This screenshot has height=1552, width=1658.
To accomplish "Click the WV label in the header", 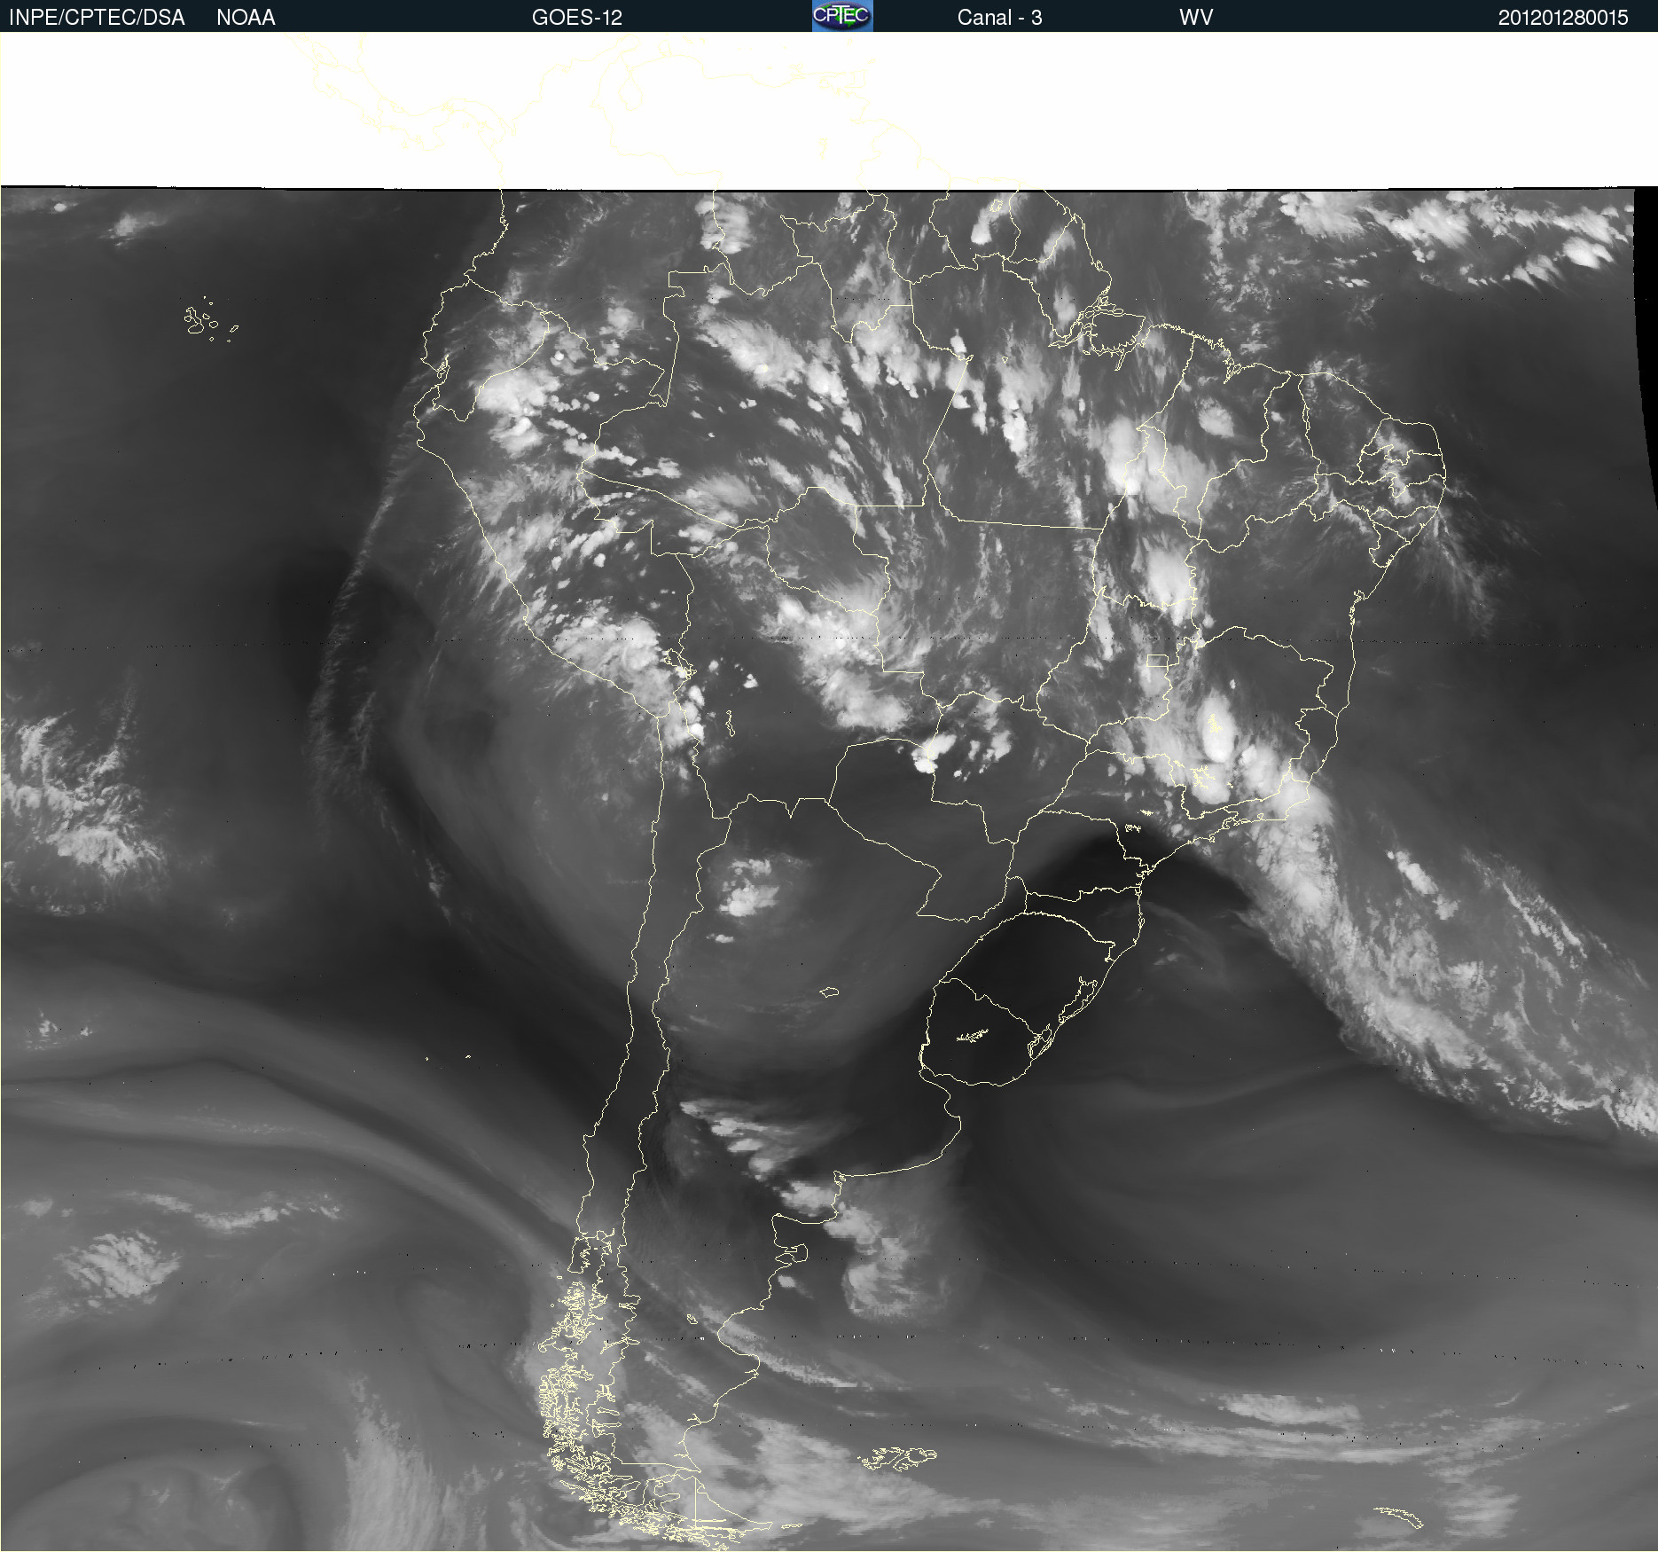I will click(x=1196, y=18).
